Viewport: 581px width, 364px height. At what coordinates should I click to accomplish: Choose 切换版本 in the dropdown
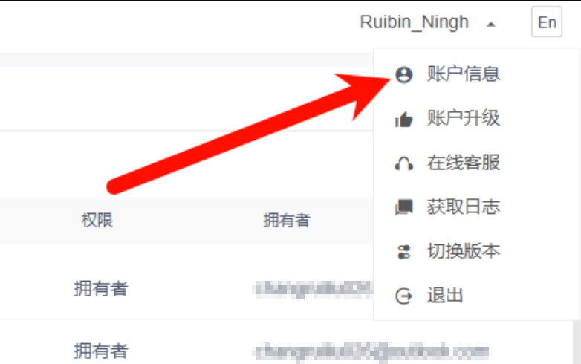coord(464,251)
